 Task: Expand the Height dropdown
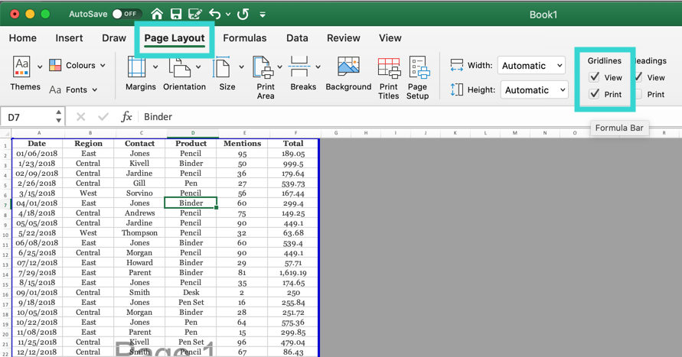(x=534, y=90)
